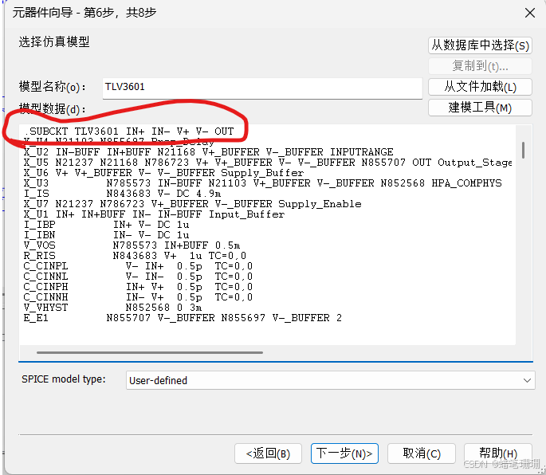Click the V_VOS 0.5m line
The image size is (546, 475).
coord(132,245)
